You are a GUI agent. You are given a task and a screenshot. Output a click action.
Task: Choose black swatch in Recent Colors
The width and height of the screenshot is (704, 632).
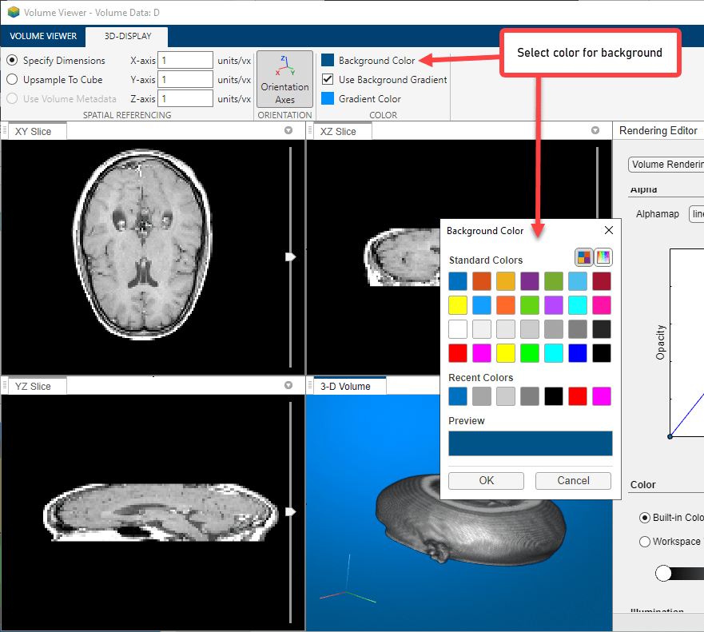click(x=554, y=396)
